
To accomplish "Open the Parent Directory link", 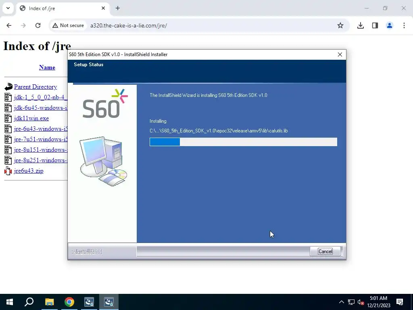I will [x=35, y=87].
